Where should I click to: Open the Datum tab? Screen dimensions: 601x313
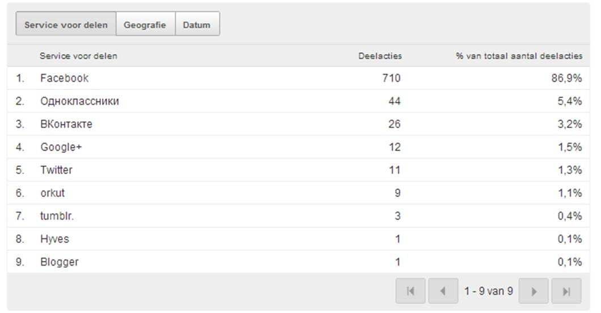pos(197,25)
